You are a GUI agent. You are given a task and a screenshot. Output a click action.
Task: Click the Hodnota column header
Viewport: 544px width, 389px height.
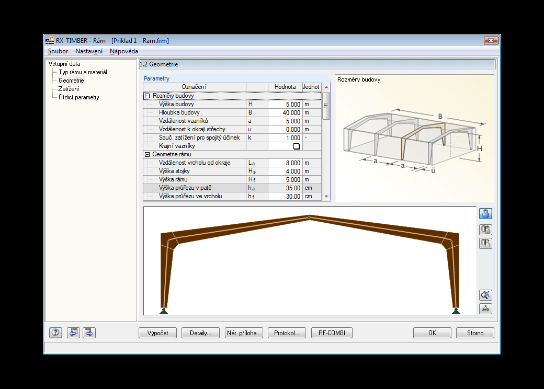[285, 87]
